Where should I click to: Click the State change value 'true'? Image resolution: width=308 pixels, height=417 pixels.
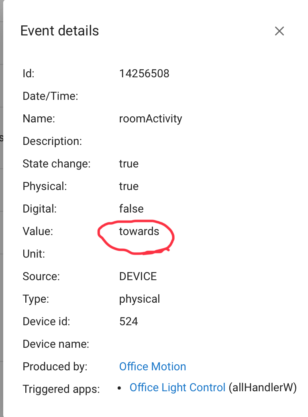129,164
